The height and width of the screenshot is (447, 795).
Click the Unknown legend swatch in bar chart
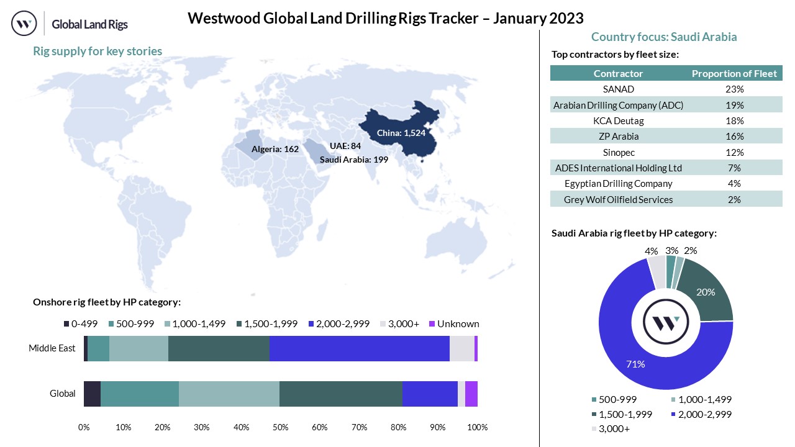coord(432,324)
